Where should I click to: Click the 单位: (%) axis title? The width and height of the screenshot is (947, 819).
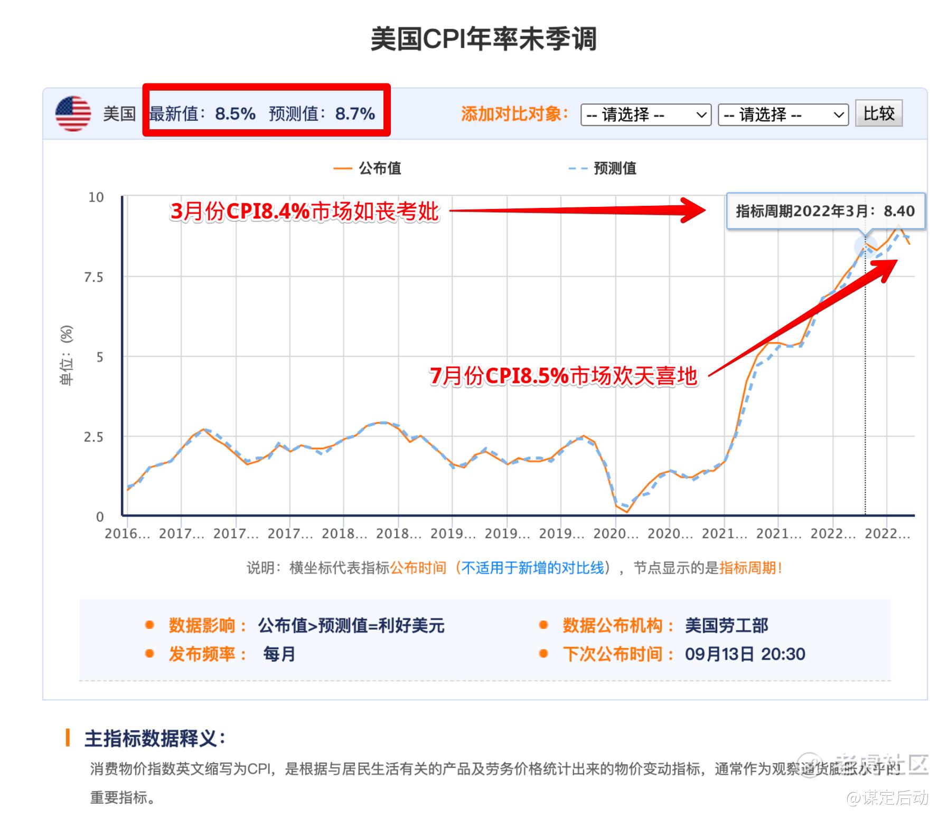67,356
